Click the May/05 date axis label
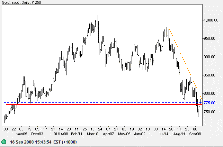The width and height of the screenshot is (223, 147). click(x=124, y=134)
